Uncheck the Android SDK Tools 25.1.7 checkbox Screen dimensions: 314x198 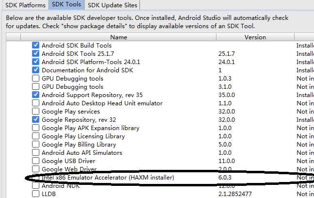pos(35,54)
